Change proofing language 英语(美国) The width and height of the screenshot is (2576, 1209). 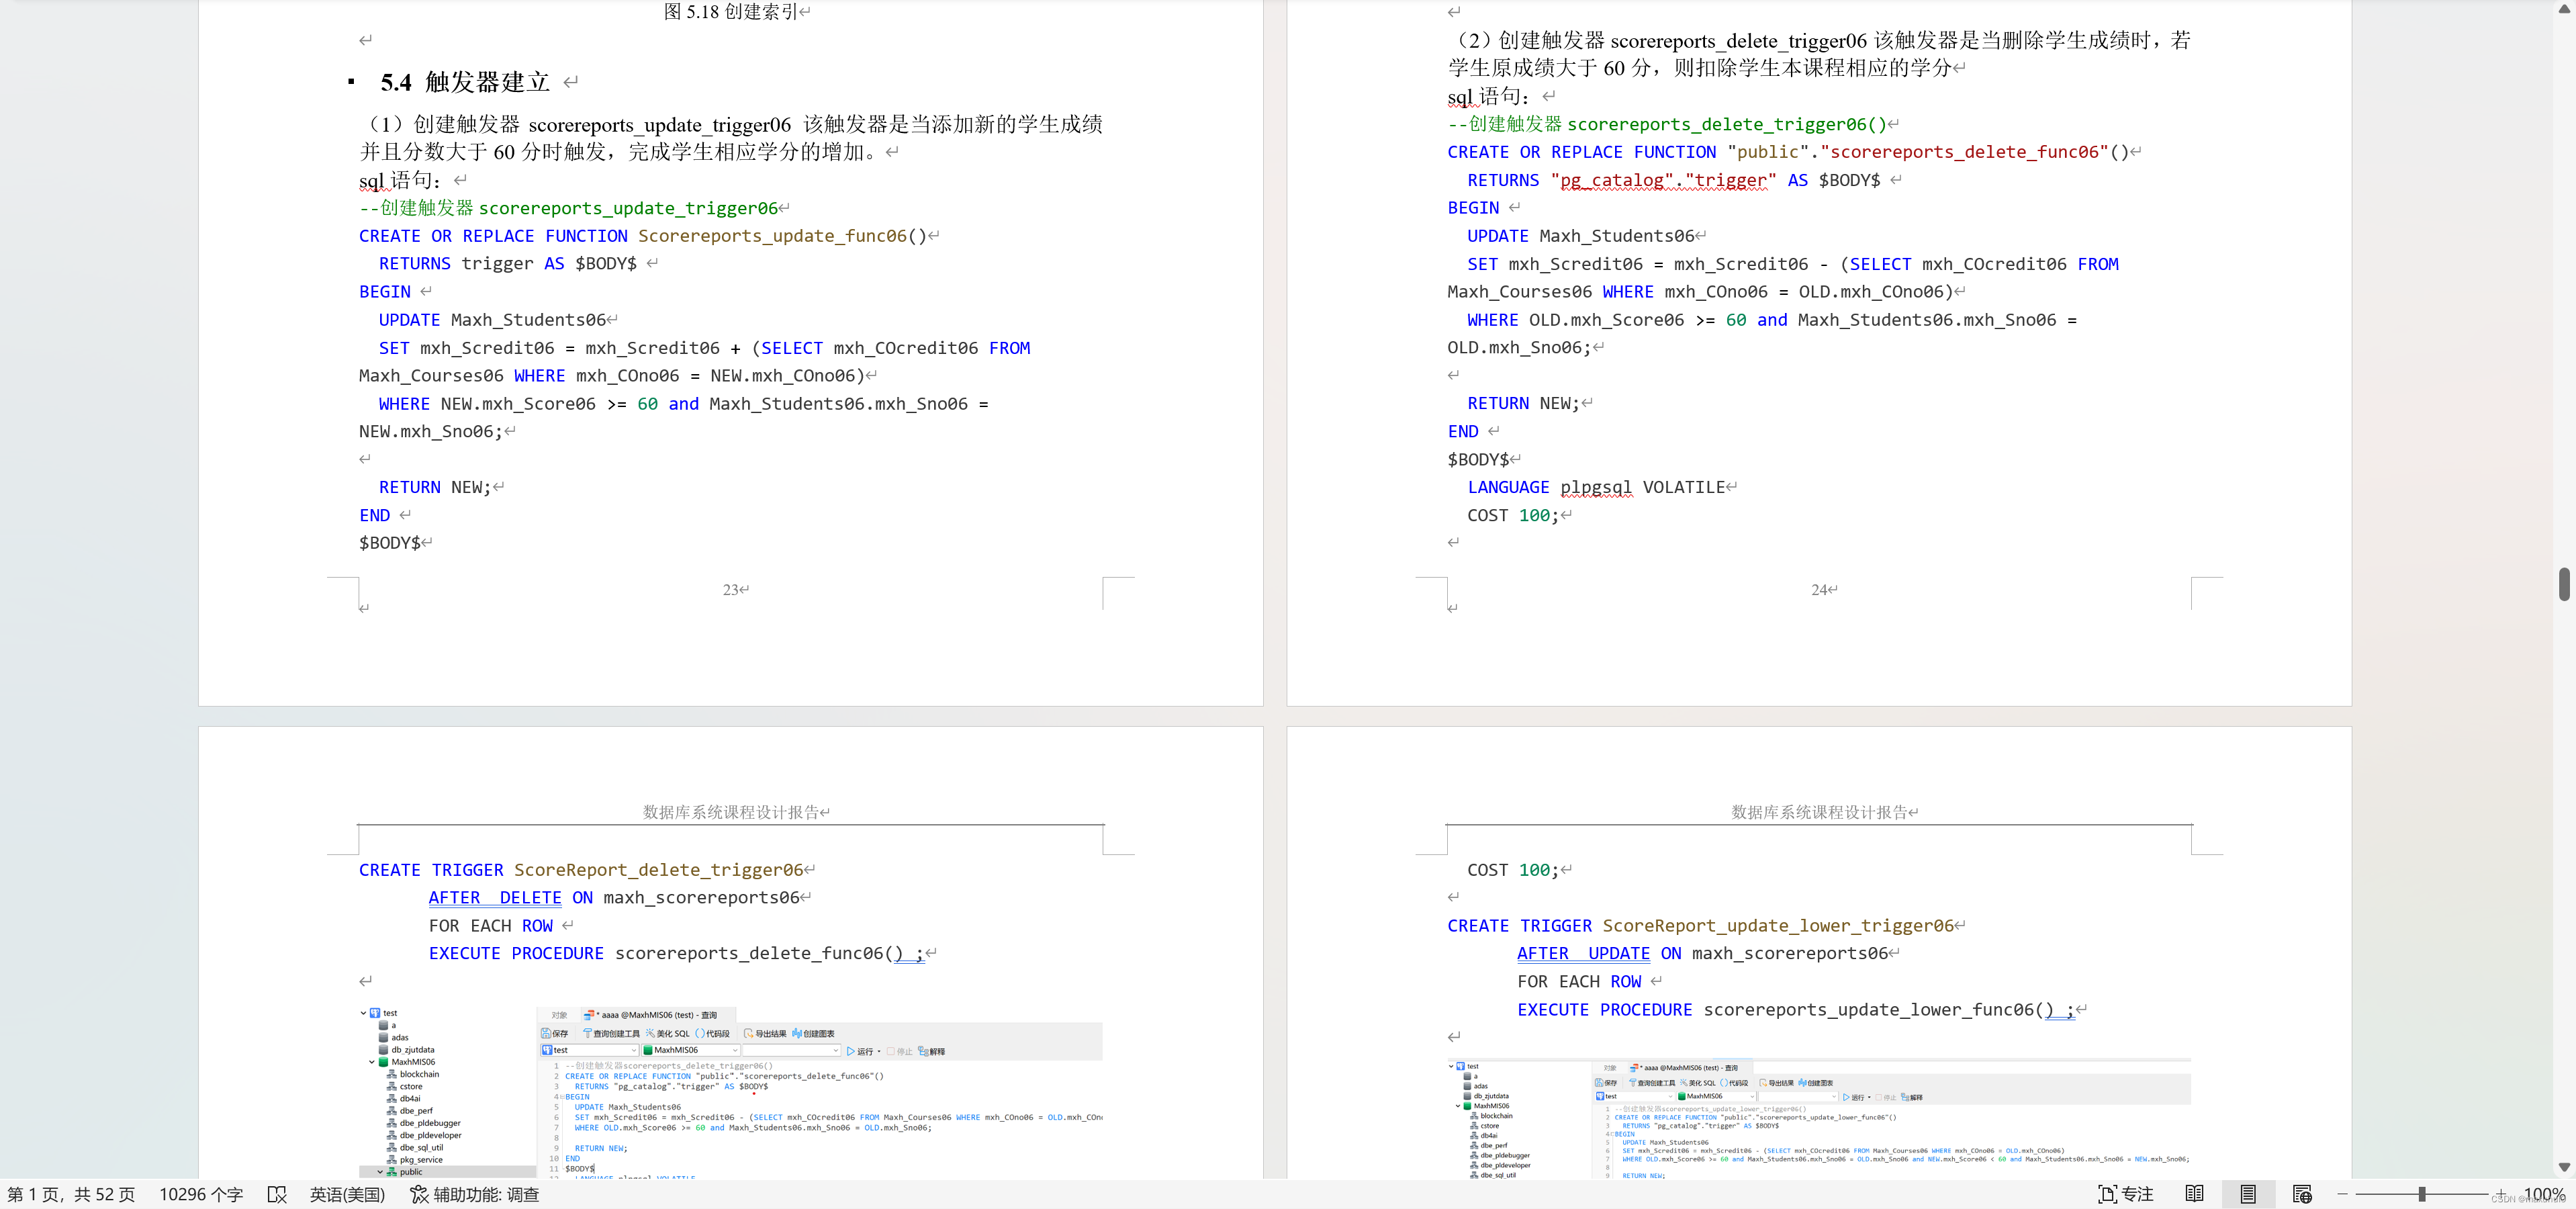point(347,1194)
